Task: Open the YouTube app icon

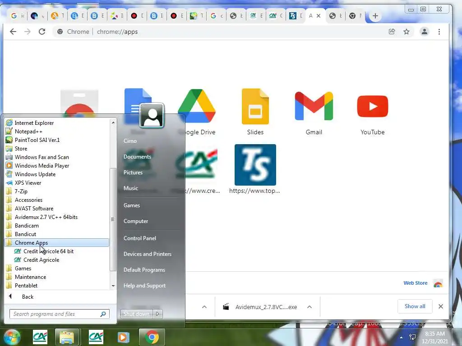Action: pos(372,106)
